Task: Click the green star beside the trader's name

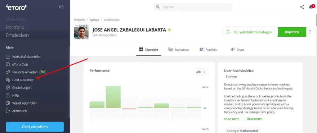Action: click(169, 30)
